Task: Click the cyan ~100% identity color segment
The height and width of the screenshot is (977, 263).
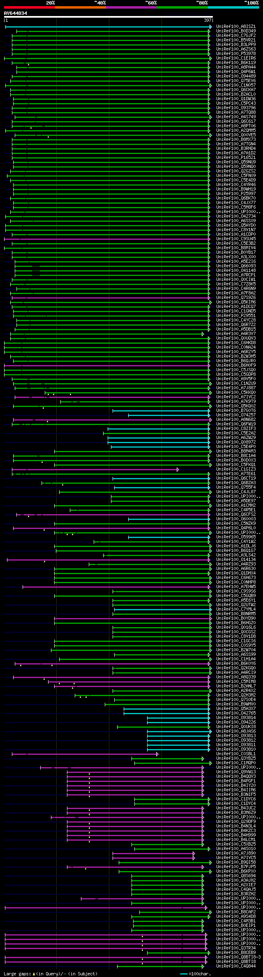Action: point(233,7)
